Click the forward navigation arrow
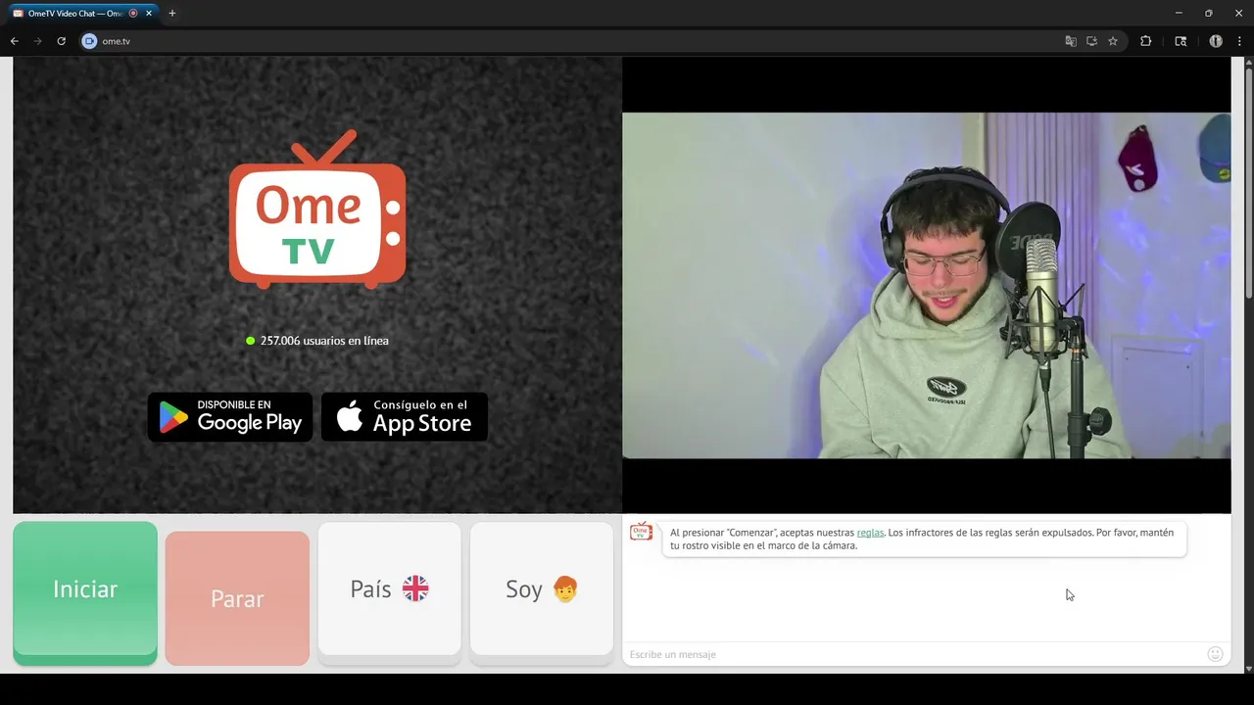Viewport: 1254px width, 705px height. (38, 41)
